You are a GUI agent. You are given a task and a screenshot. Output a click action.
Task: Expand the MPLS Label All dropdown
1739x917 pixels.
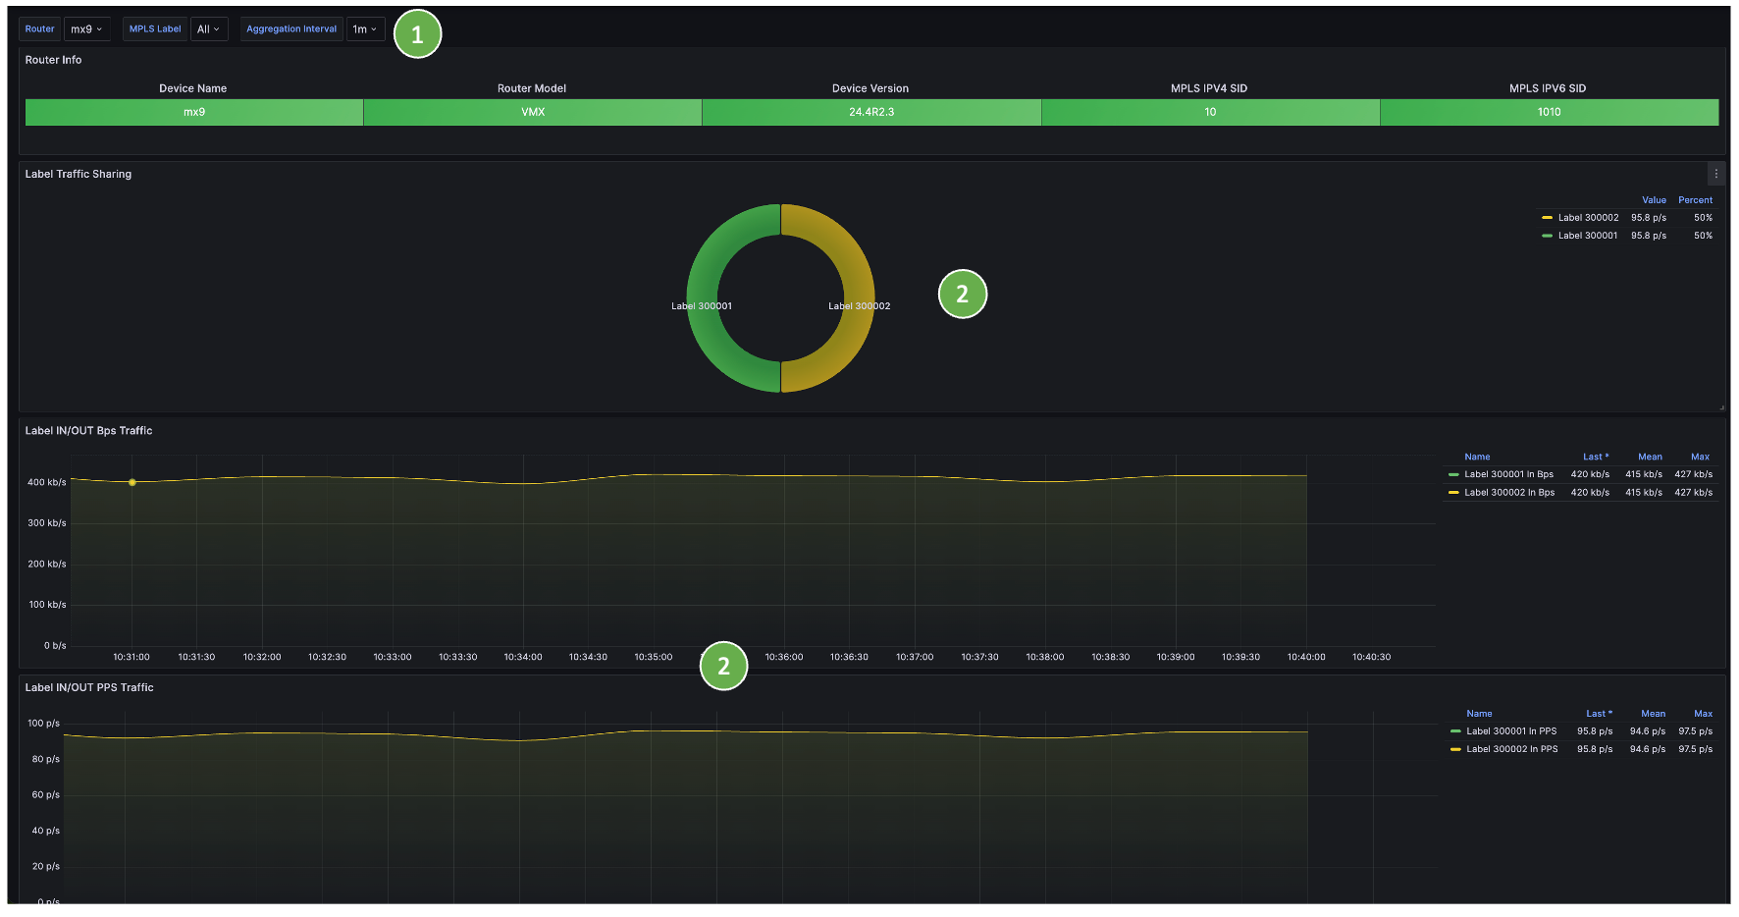tap(208, 29)
